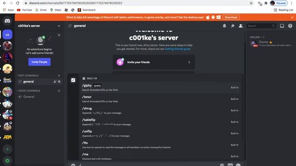Open the YouTube bookmark
The height and width of the screenshot is (166, 296).
pos(25,10)
